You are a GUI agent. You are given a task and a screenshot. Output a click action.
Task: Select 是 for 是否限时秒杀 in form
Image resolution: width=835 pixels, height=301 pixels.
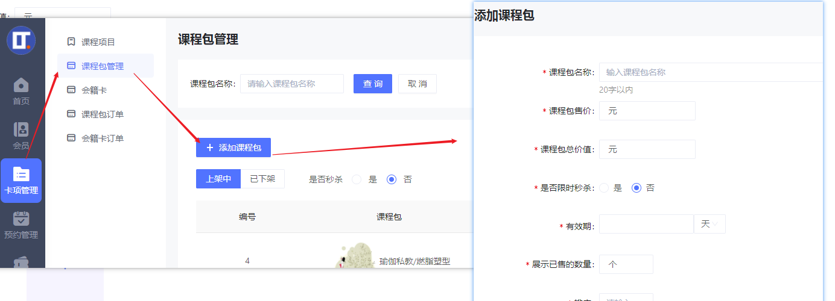pos(604,188)
